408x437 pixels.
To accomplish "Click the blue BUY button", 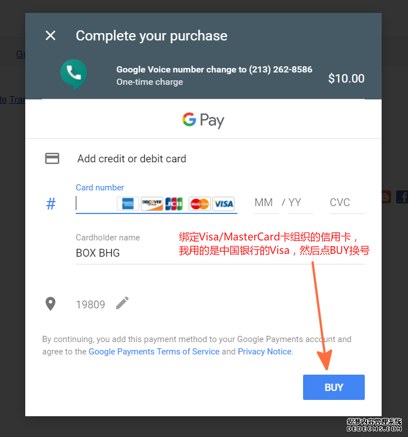I will pyautogui.click(x=334, y=387).
